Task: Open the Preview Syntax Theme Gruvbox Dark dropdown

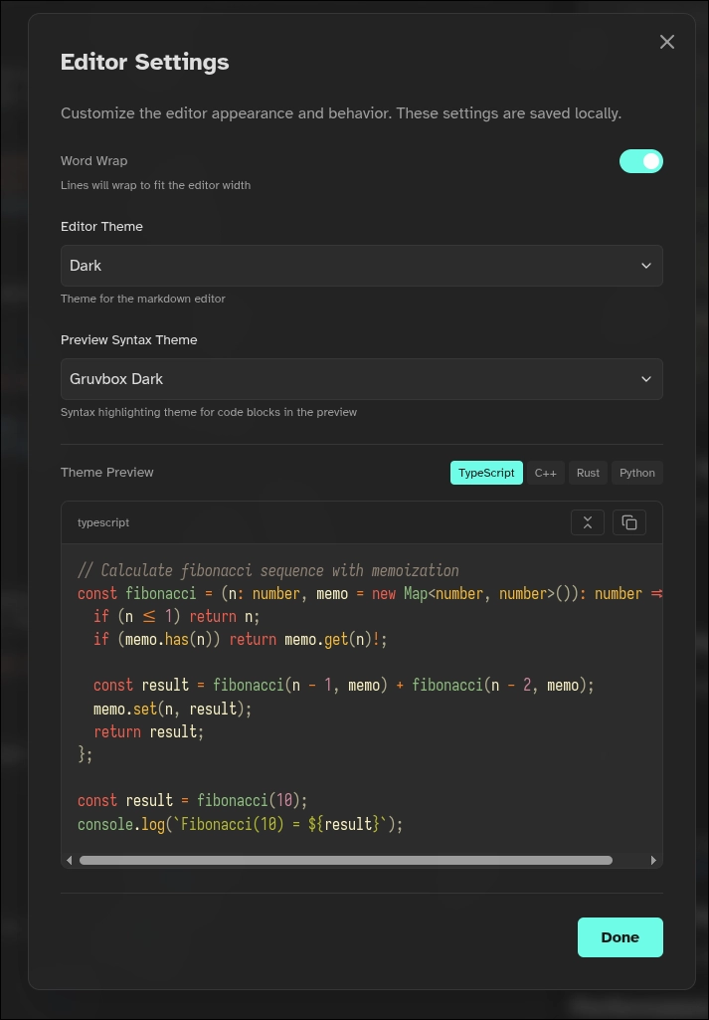Action: point(361,379)
